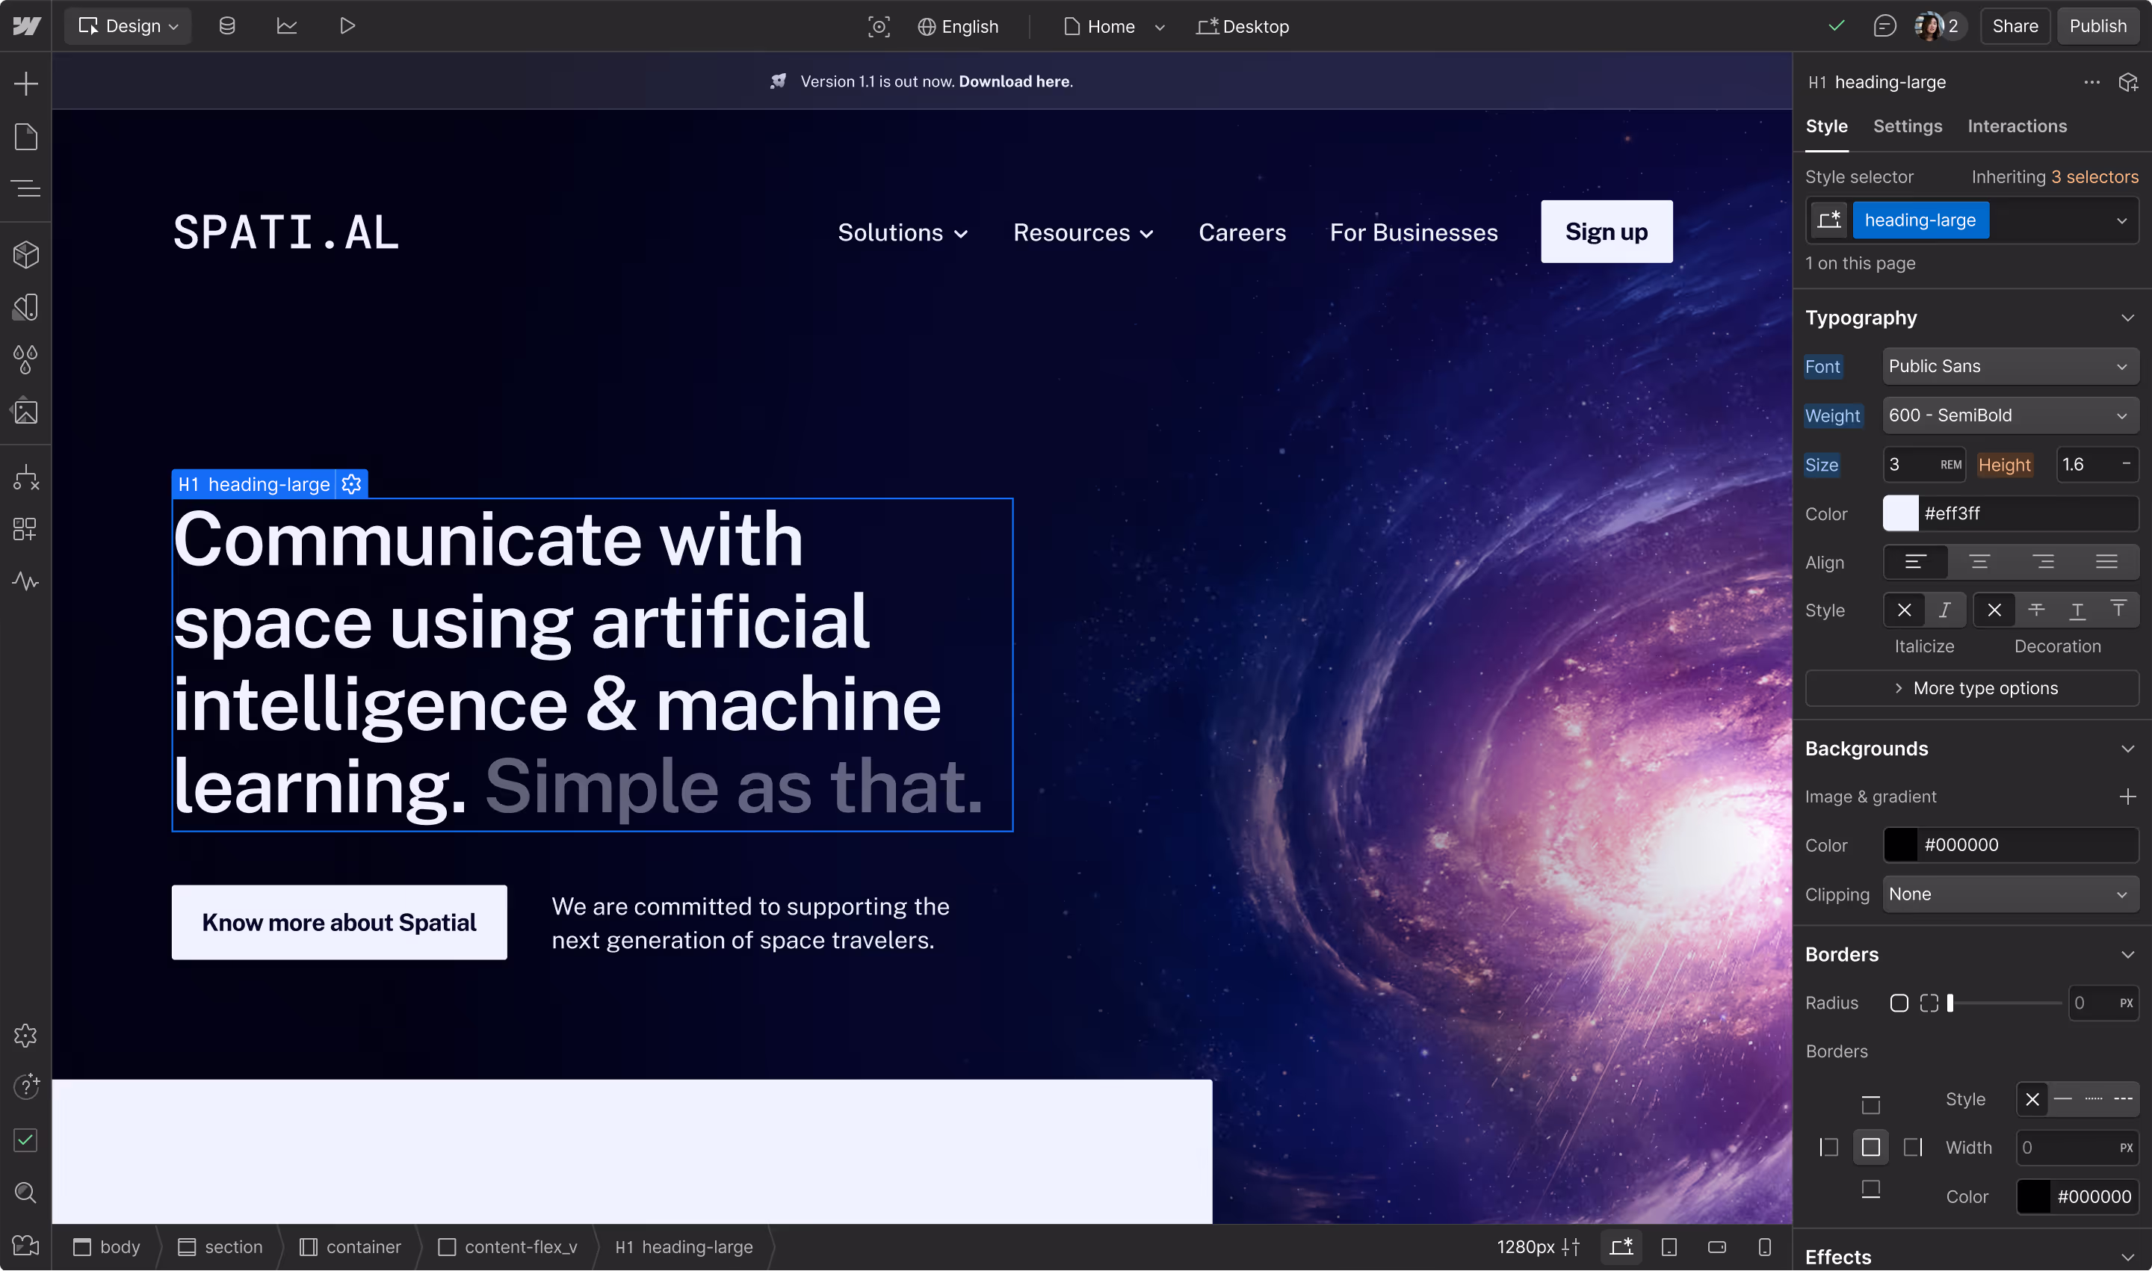Collapse the Borders section
Image resolution: width=2152 pixels, height=1271 pixels.
tap(2127, 954)
